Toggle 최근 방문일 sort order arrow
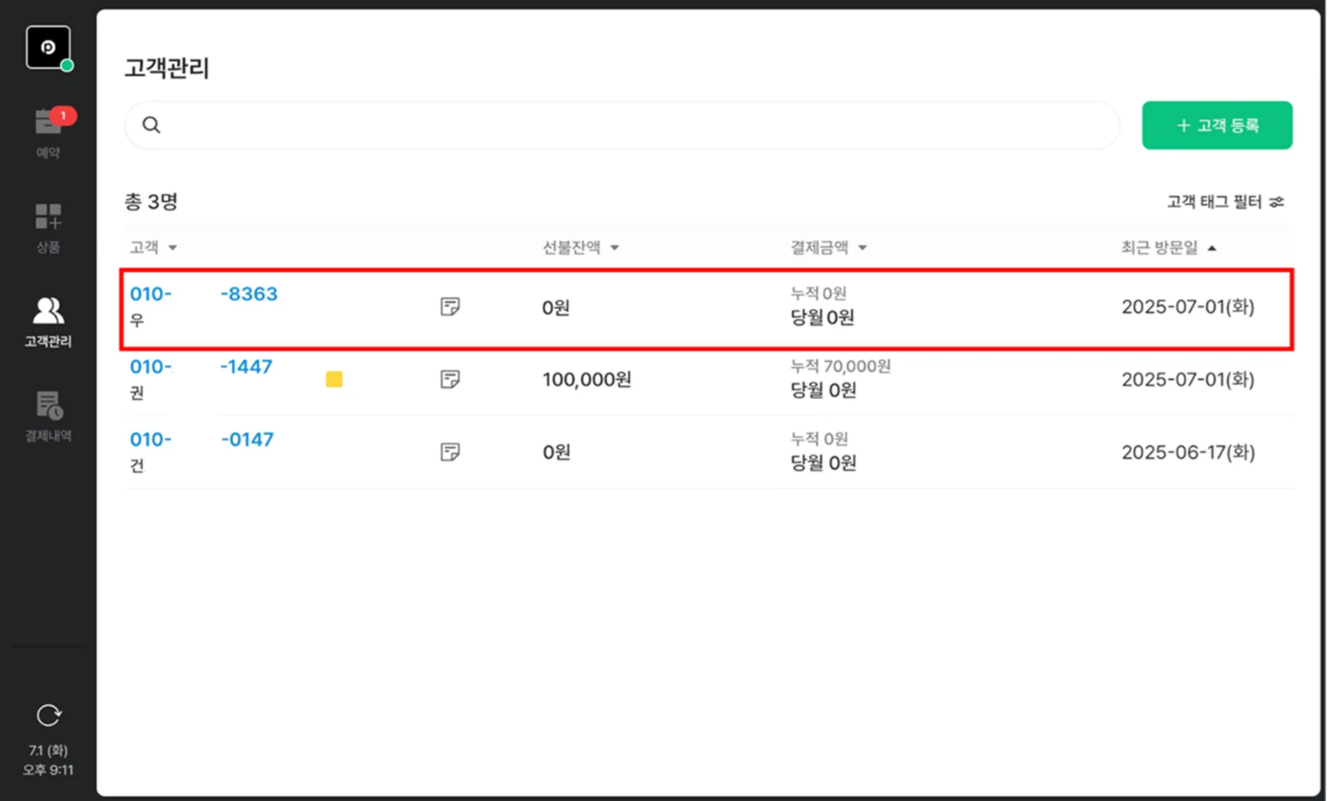 (x=1212, y=248)
